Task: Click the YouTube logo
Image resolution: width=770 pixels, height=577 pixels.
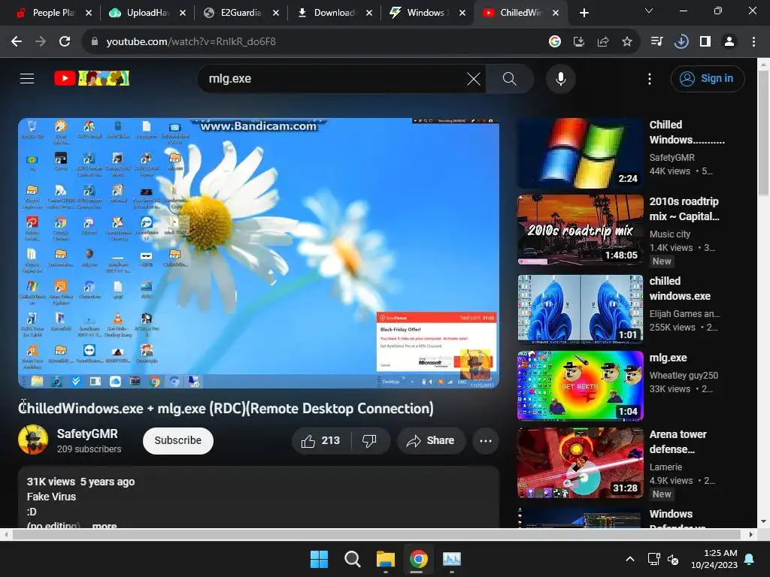Action: point(92,78)
